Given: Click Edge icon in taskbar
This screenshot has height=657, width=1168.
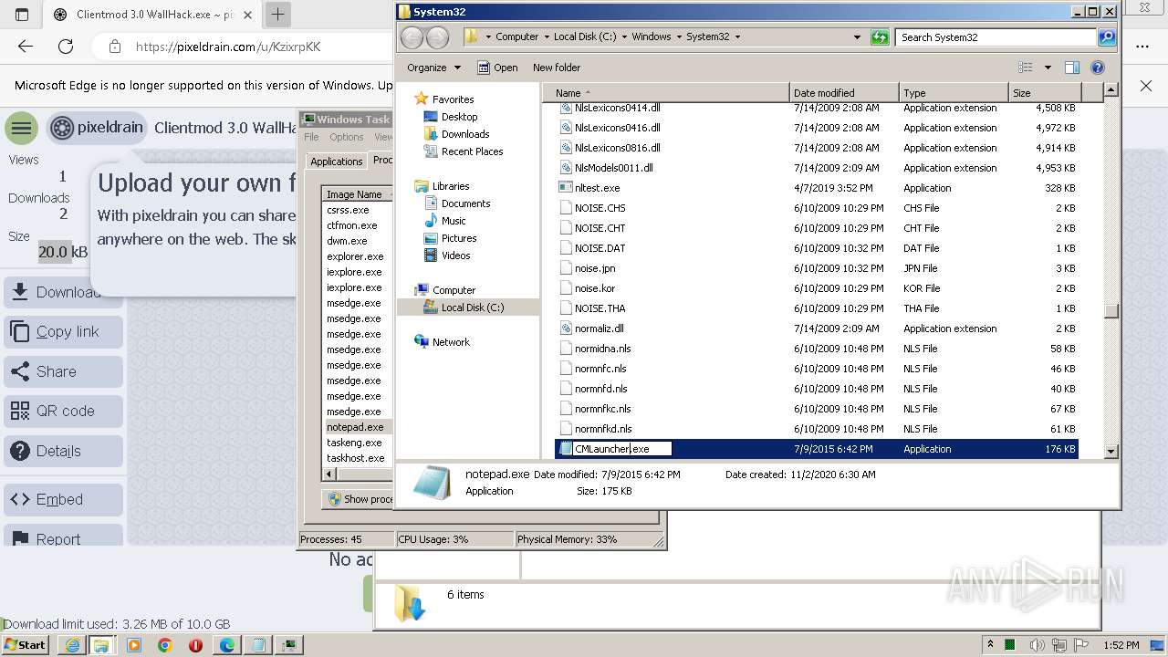Looking at the screenshot, I should coord(226,645).
